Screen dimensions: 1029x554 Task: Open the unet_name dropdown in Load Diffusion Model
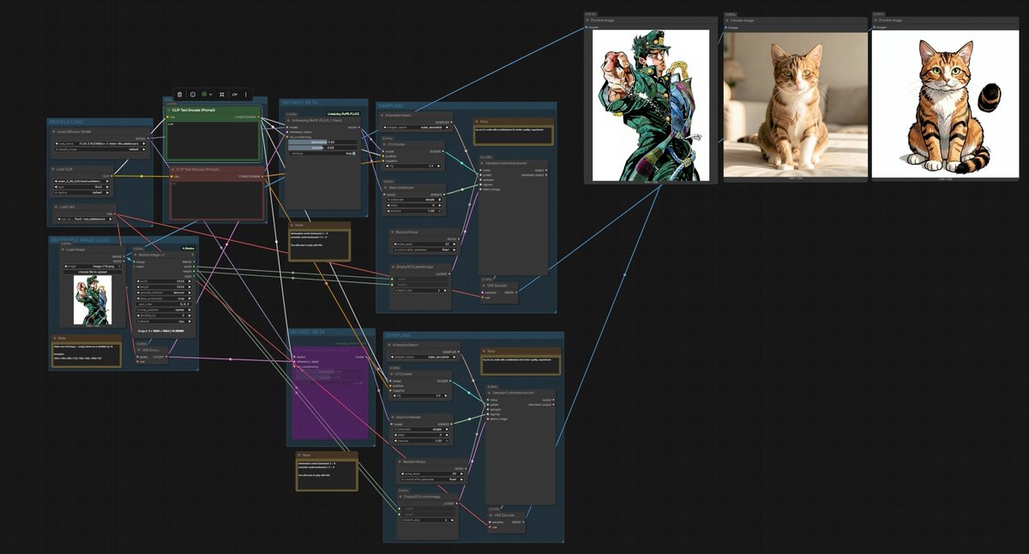(x=99, y=144)
